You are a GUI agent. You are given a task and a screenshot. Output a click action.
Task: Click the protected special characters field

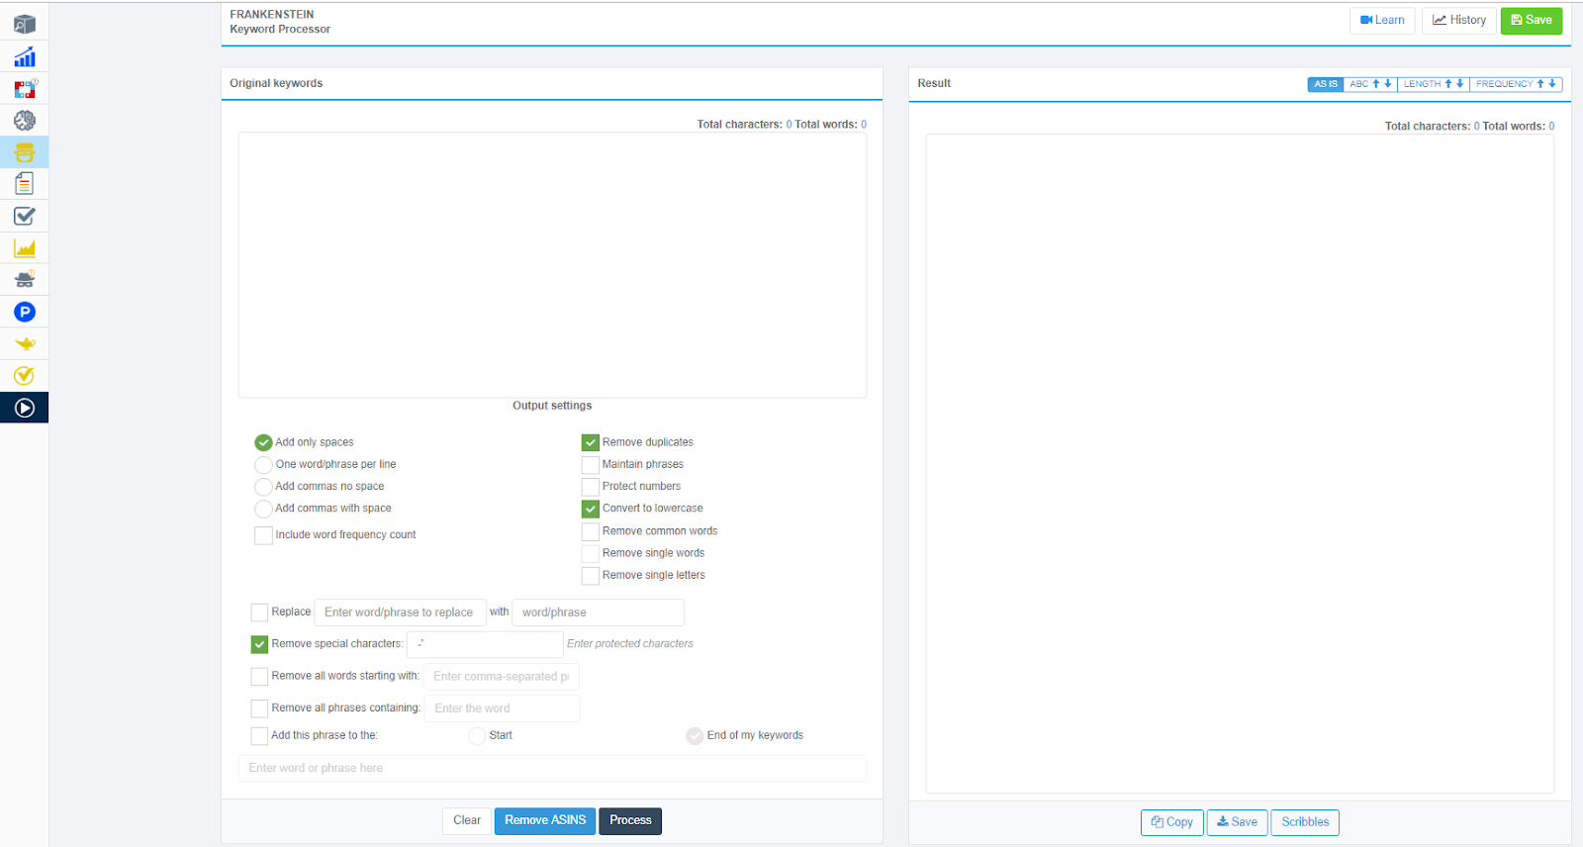click(485, 644)
